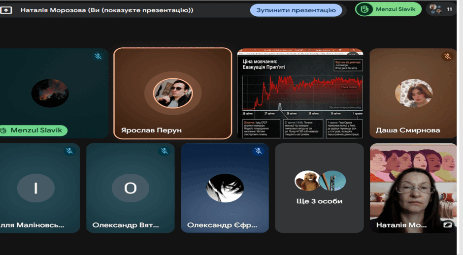Image resolution: width=463 pixels, height=255 pixels.
Task: Click the presentation share icon beside Наталія Морозова
Action: [6, 10]
